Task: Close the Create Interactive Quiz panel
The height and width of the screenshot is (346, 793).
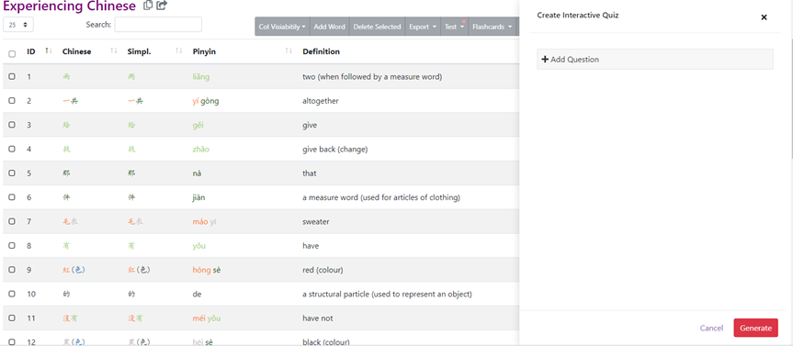Action: point(764,17)
